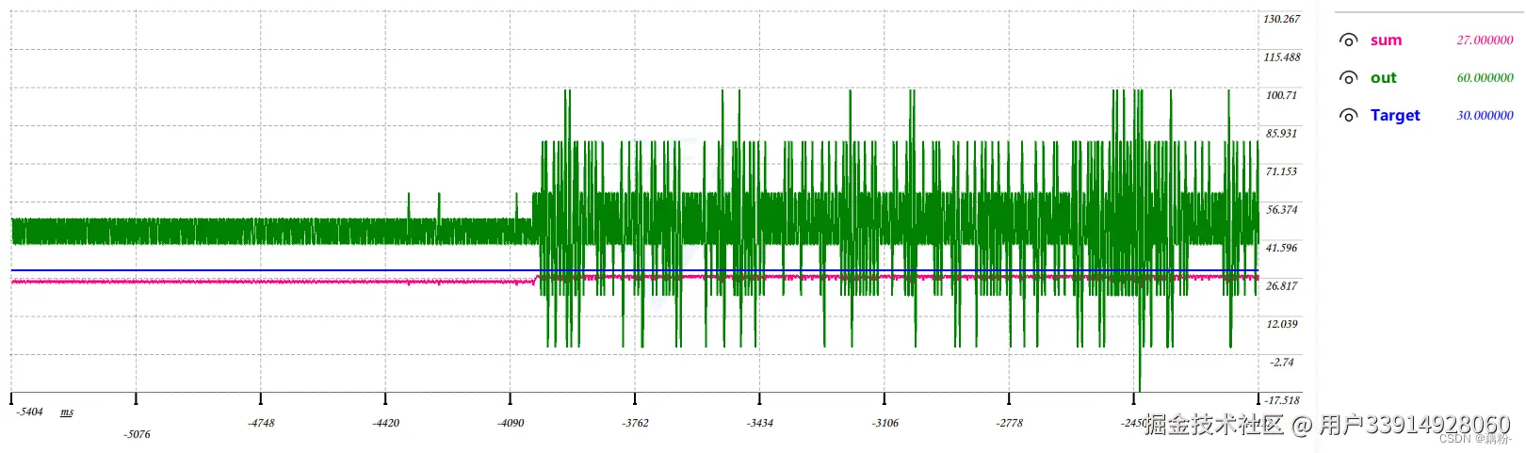Click the sum value 27.000000

pyautogui.click(x=1485, y=40)
